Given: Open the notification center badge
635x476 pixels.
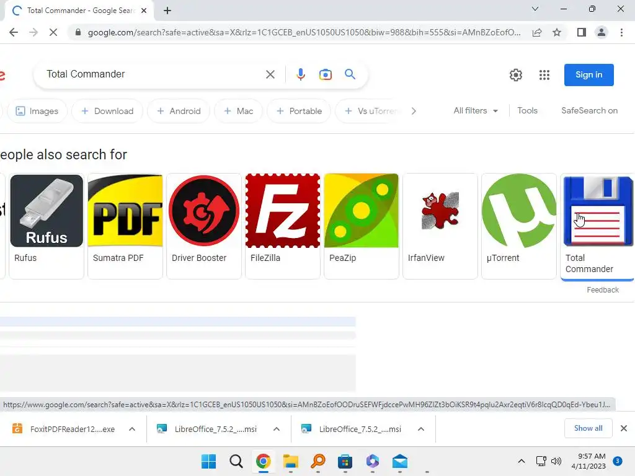Looking at the screenshot, I should tap(617, 461).
